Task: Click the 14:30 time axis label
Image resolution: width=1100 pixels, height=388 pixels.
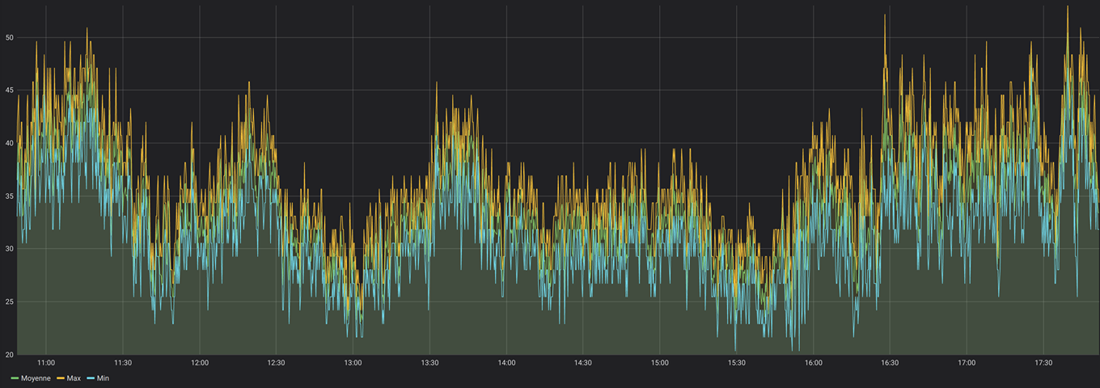Action: click(583, 363)
